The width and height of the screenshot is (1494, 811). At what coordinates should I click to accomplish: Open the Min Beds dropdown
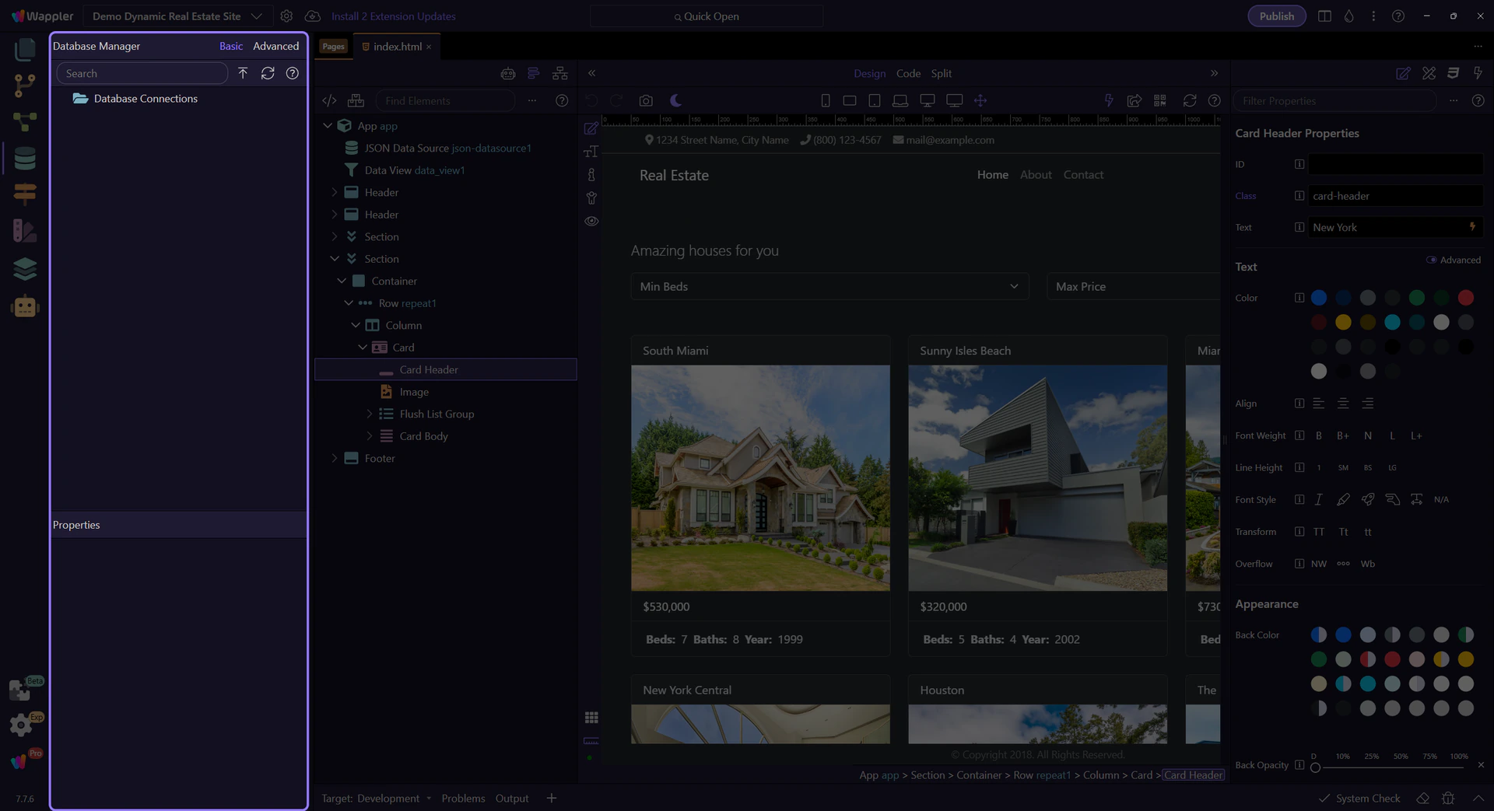829,286
